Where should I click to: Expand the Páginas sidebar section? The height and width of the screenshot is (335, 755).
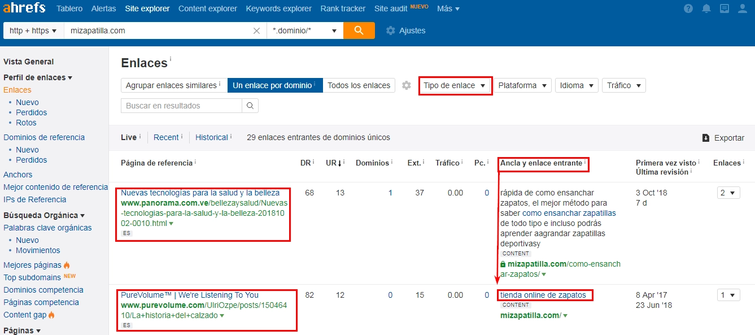(x=22, y=330)
